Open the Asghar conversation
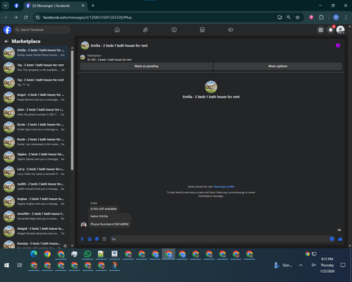 [35, 201]
